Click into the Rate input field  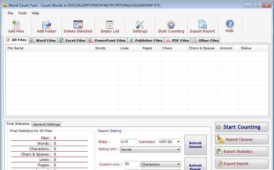click(128, 142)
